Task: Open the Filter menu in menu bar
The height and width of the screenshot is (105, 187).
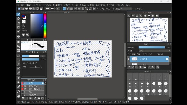Action: tap(47, 5)
